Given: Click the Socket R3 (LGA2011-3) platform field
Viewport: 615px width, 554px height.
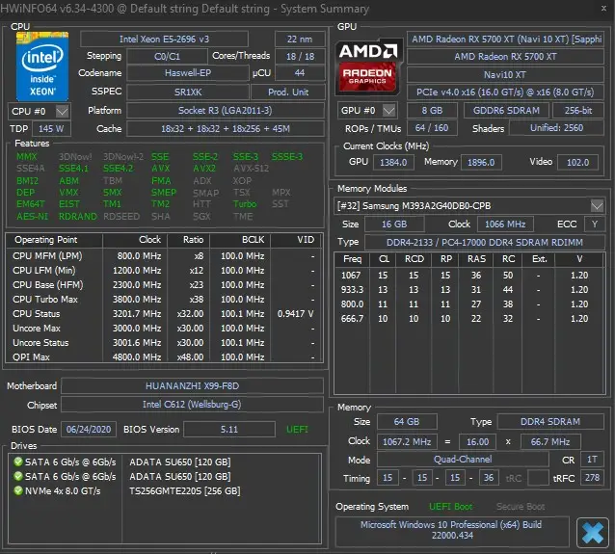Looking at the screenshot, I should click(x=226, y=111).
